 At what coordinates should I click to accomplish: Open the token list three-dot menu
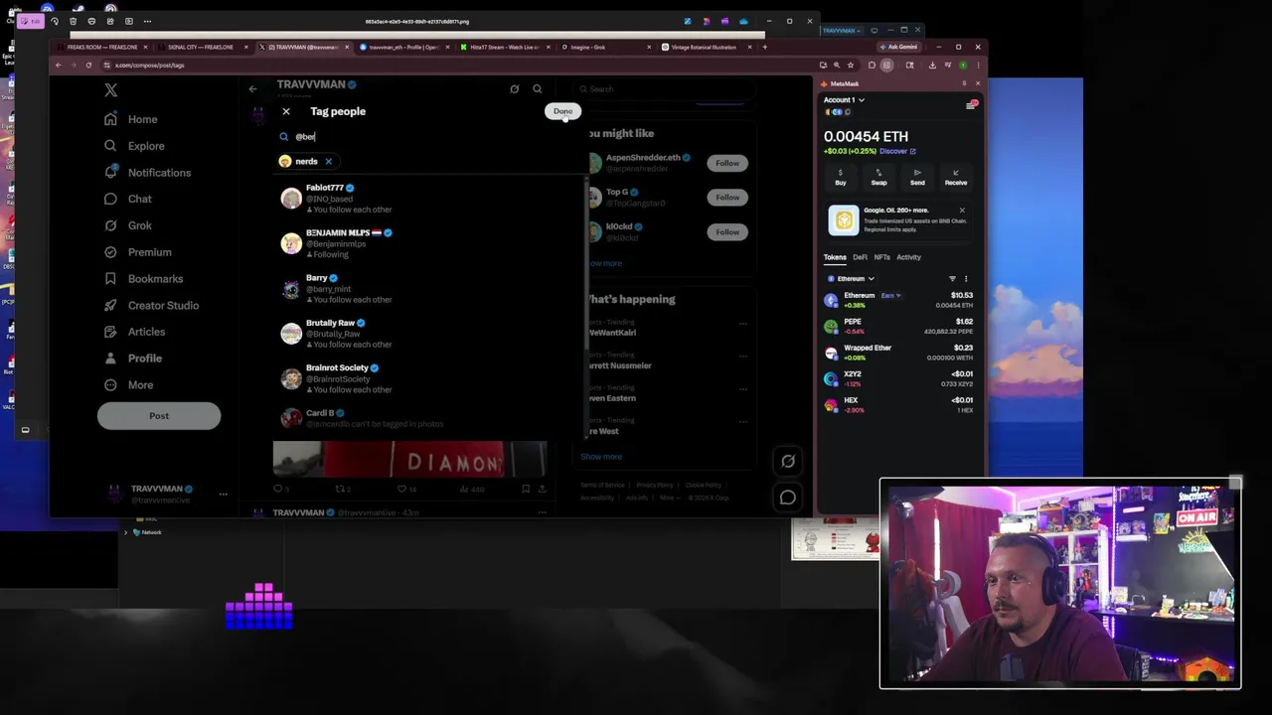(965, 279)
